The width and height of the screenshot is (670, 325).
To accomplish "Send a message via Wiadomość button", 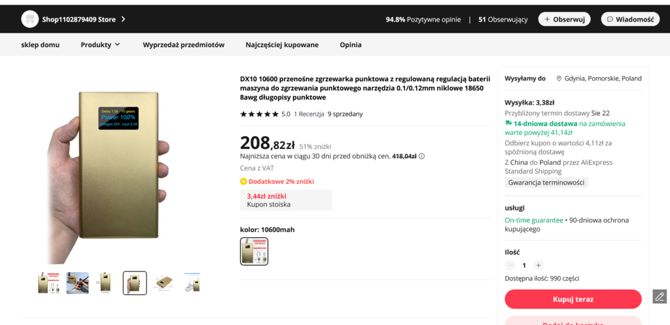I will pyautogui.click(x=629, y=19).
